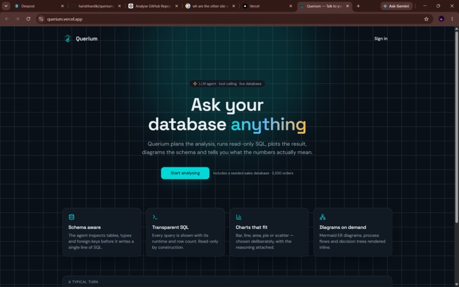This screenshot has height=287, width=459.
Task: Switch to the Google search tab
Action: pyautogui.click(x=210, y=6)
